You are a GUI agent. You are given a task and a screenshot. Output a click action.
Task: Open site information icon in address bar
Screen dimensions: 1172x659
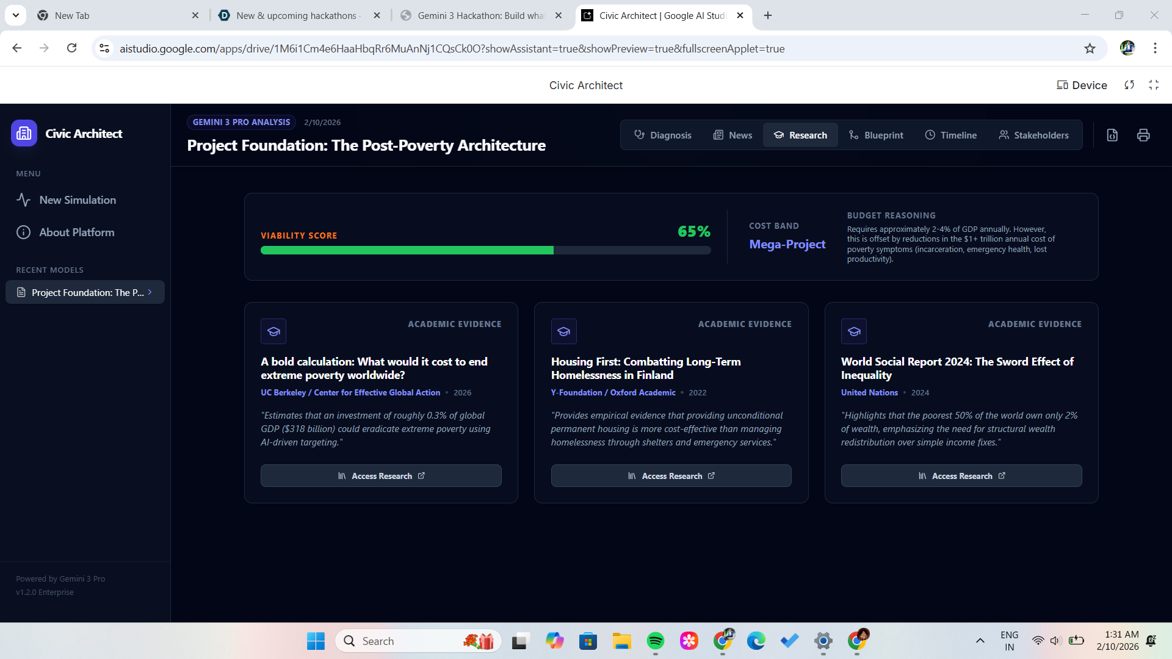(104, 48)
